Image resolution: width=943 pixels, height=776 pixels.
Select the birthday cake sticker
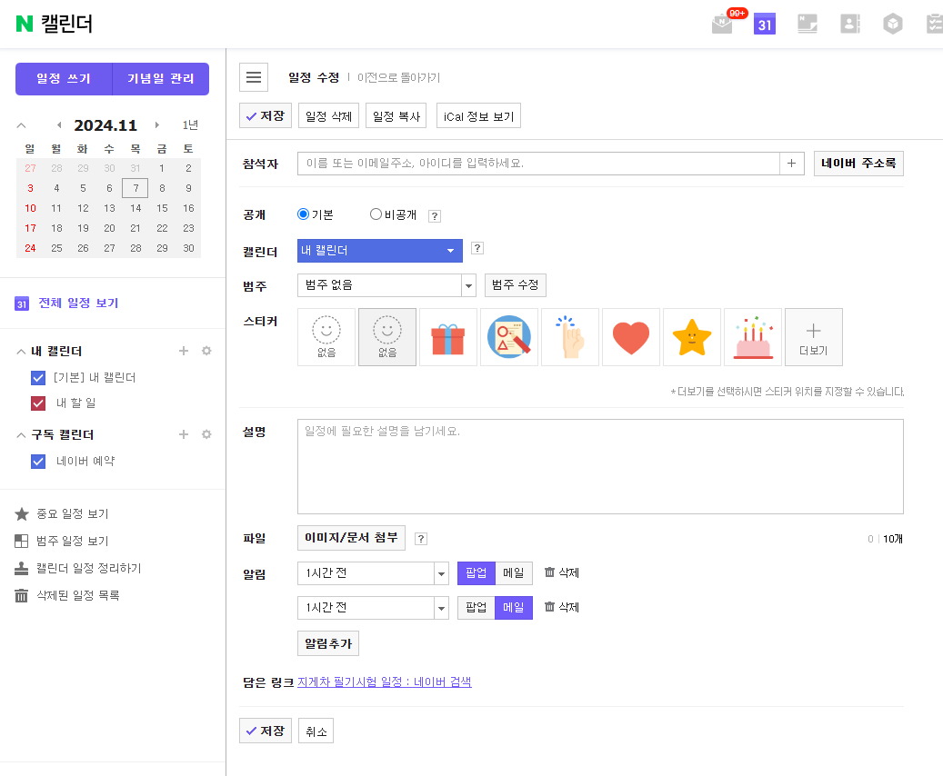coord(753,336)
